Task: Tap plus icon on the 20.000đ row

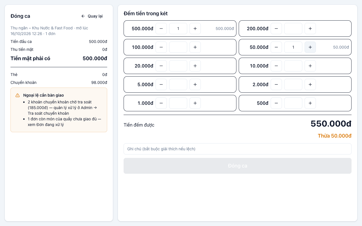Action: [195, 66]
